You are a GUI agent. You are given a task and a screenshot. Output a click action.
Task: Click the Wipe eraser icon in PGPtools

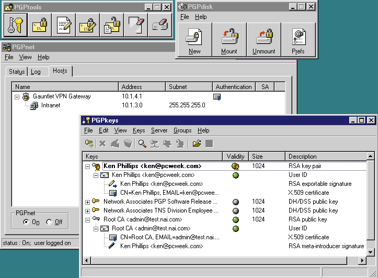click(x=136, y=25)
